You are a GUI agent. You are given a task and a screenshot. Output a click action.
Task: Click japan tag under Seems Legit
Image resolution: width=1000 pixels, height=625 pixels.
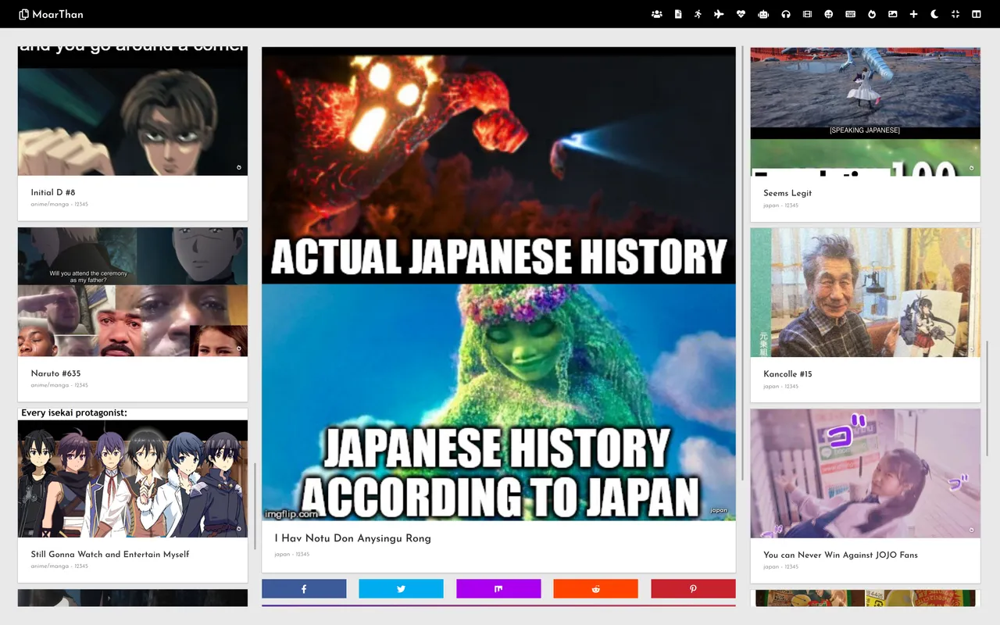771,205
